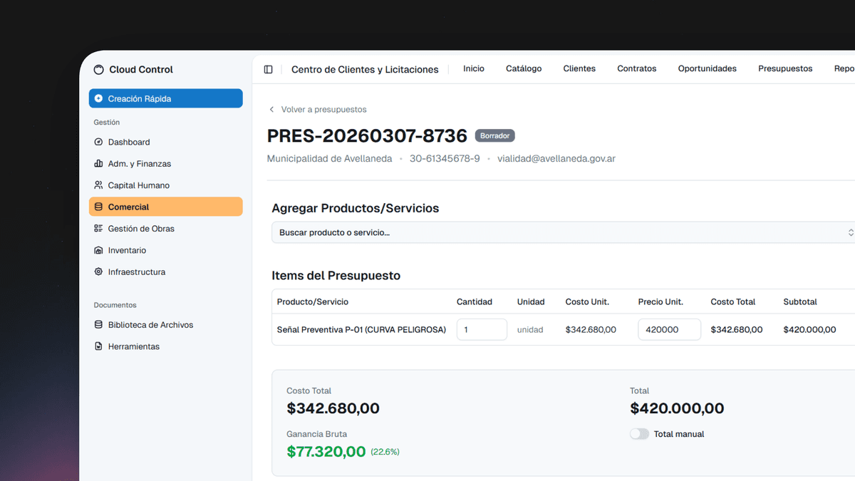The width and height of the screenshot is (855, 481).
Task: Go to the Contratos tab
Action: [637, 68]
